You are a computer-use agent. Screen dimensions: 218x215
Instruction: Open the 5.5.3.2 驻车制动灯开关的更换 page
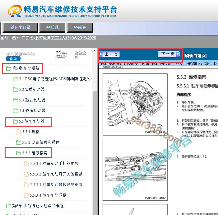point(56,174)
